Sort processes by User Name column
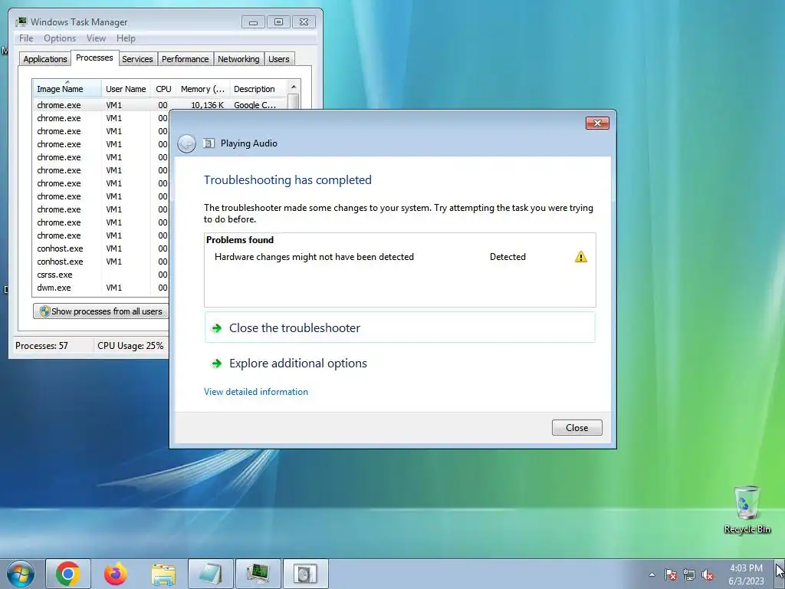This screenshot has width=785, height=589. tap(126, 89)
